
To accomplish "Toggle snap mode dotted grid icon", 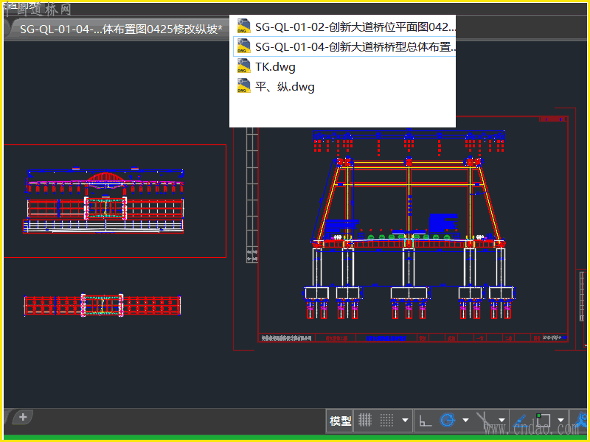I will (x=386, y=421).
